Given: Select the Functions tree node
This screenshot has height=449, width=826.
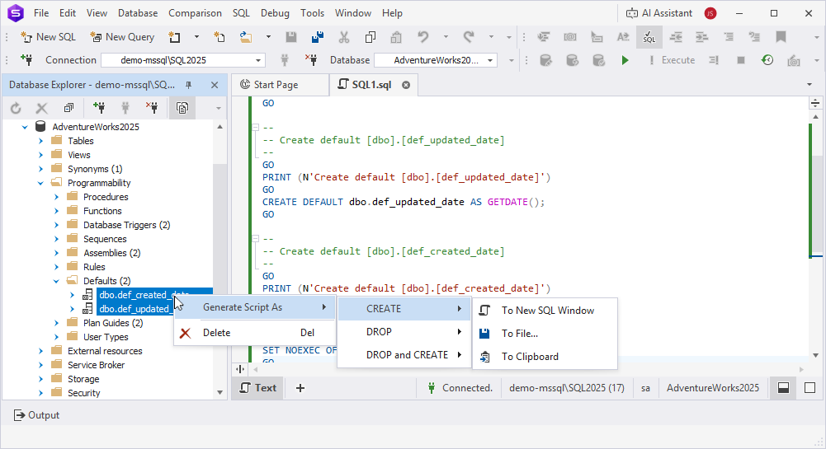Looking at the screenshot, I should tap(102, 211).
